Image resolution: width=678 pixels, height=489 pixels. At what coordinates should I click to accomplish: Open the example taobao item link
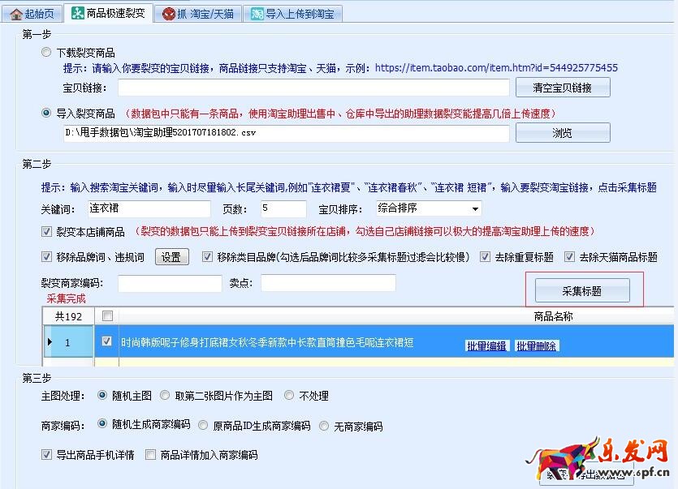coord(496,68)
